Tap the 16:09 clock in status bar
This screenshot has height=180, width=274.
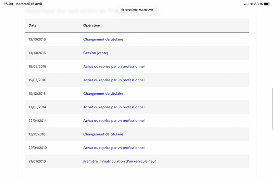(x=8, y=4)
